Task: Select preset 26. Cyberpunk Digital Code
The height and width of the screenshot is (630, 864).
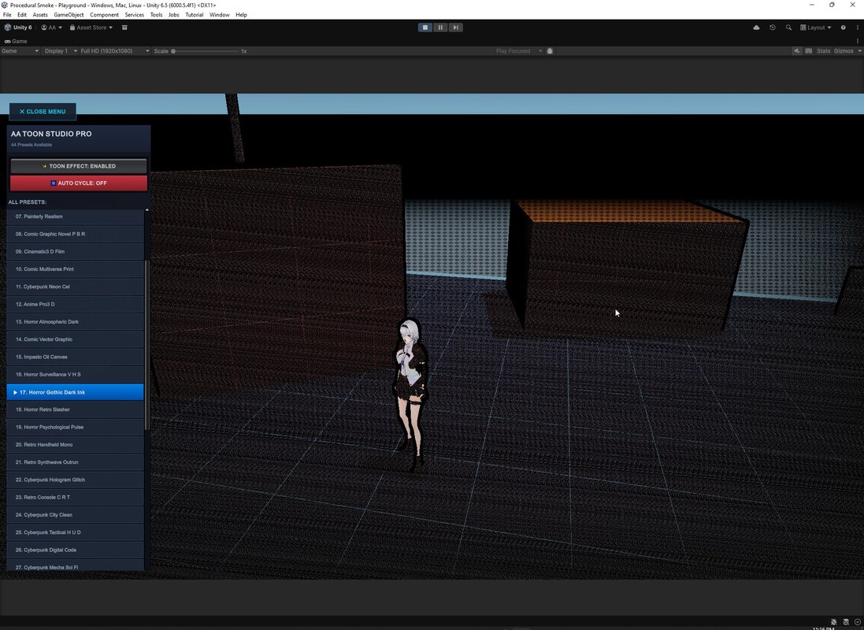Action: [75, 550]
